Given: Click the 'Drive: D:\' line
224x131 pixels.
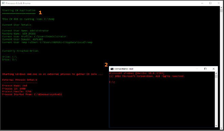Looking at the screenshot, I should [10, 60].
